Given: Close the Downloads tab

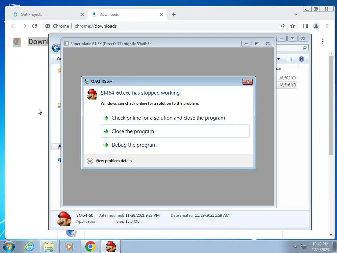Looking at the screenshot, I should (x=161, y=14).
